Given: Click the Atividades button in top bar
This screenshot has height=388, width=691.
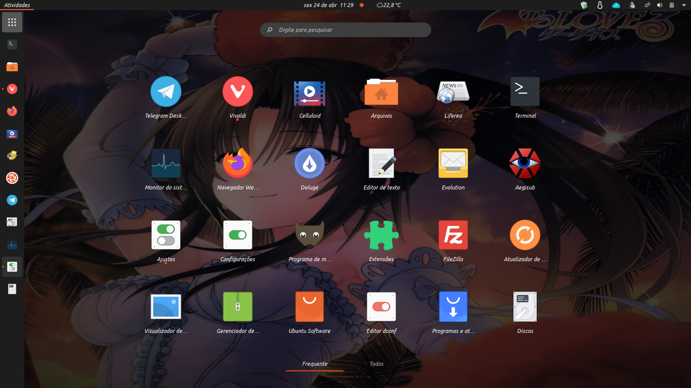Looking at the screenshot, I should 17,5.
